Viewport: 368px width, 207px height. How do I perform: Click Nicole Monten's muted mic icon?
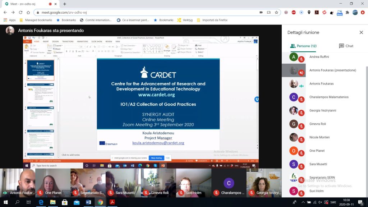[x=302, y=140]
